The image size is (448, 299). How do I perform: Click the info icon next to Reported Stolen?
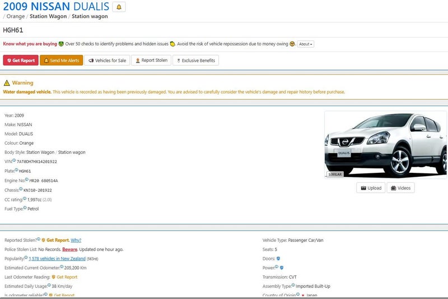pos(39,240)
